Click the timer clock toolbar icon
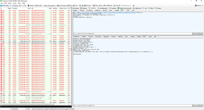The height and width of the screenshot is (110, 204). (83, 6)
